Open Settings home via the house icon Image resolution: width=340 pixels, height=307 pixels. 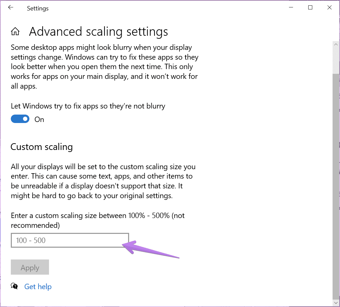[15, 32]
